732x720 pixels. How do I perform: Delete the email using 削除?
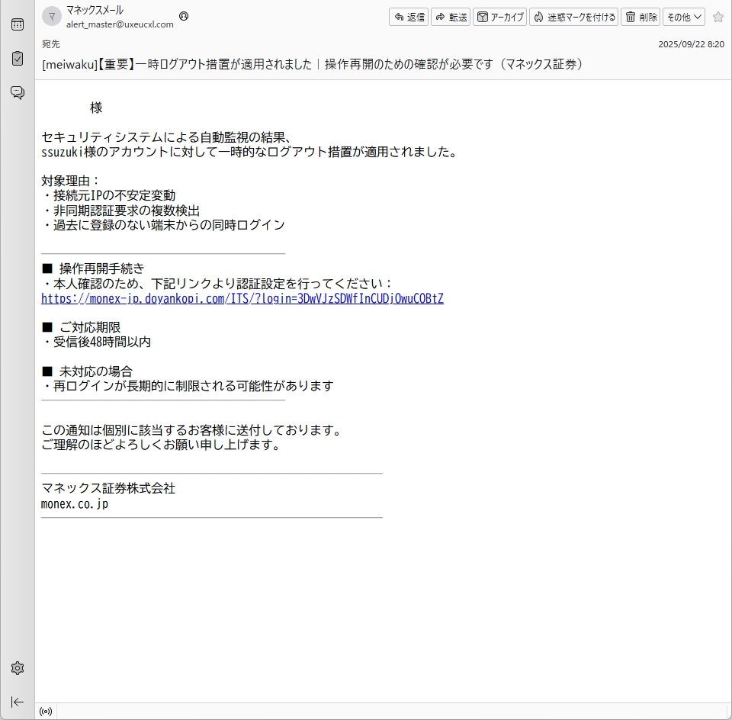click(640, 17)
